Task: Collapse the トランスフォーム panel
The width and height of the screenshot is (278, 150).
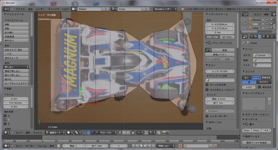Action: tap(207, 14)
